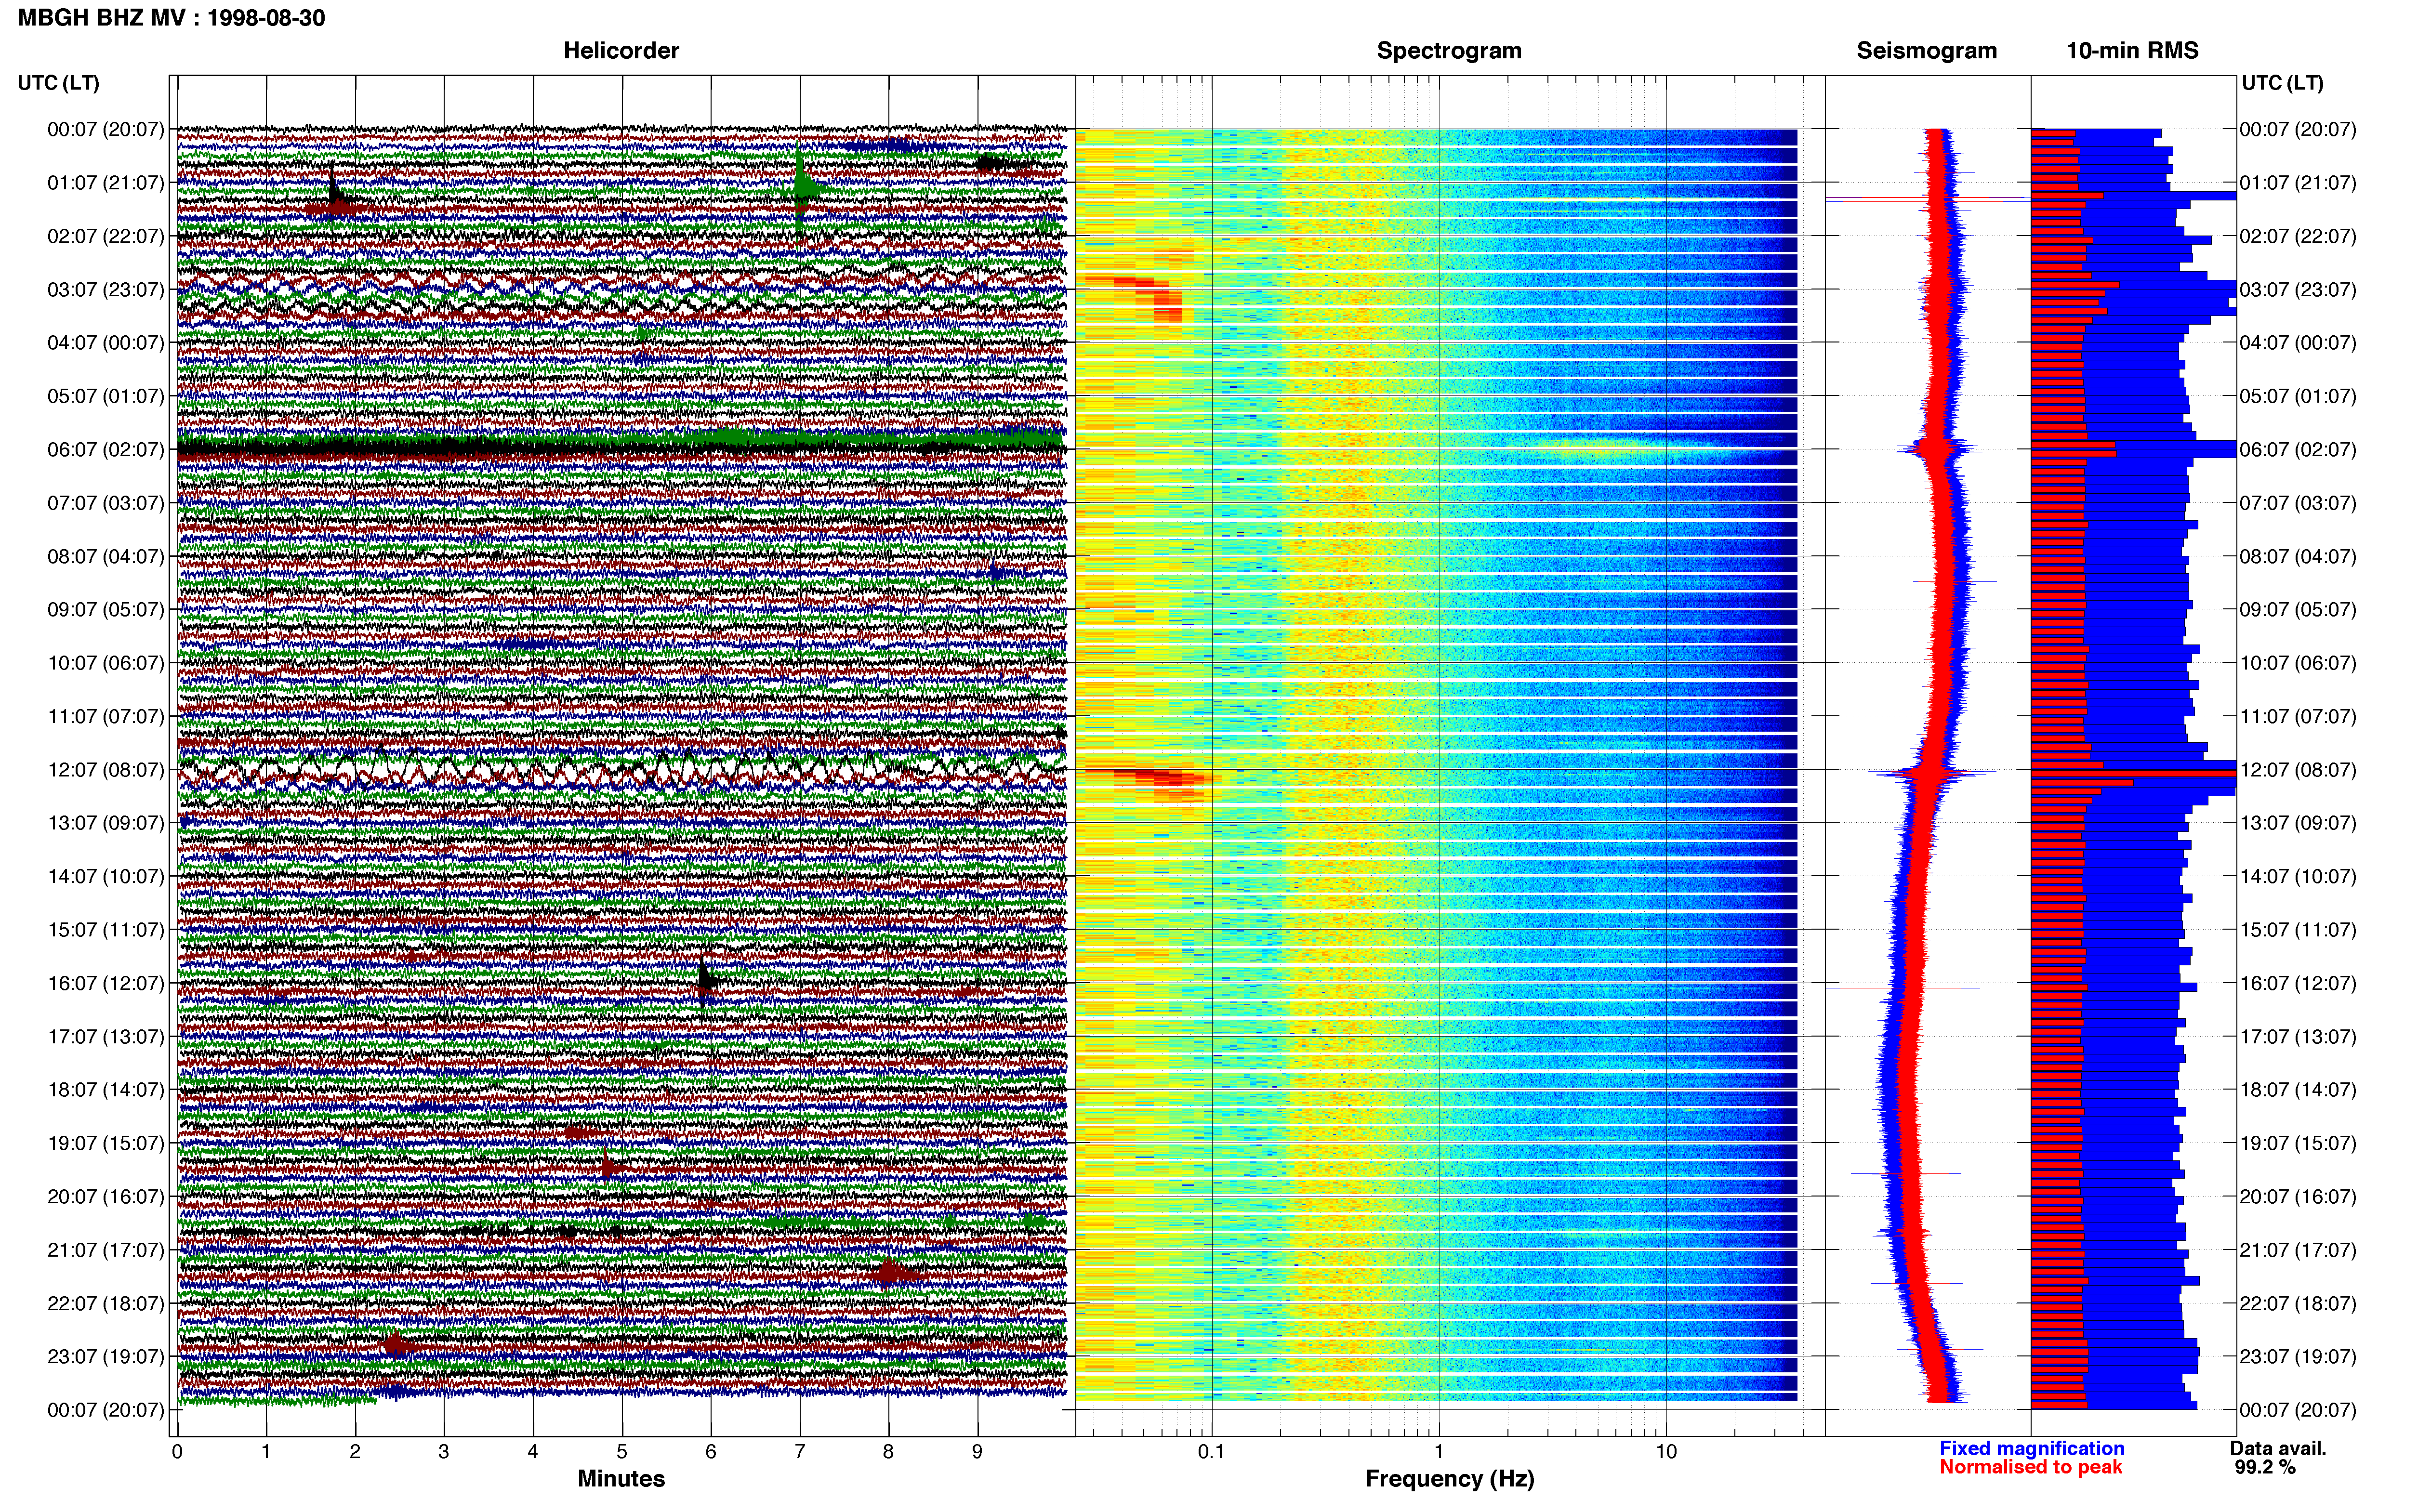Click the '1' frequency axis tick label
The width and height of the screenshot is (2418, 1512).
(1439, 1452)
